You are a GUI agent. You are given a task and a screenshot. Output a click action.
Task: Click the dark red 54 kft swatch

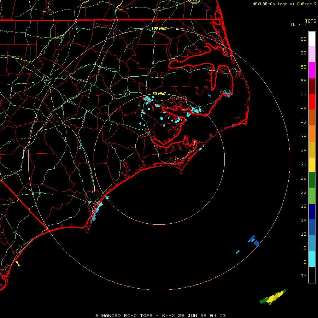tap(312, 86)
